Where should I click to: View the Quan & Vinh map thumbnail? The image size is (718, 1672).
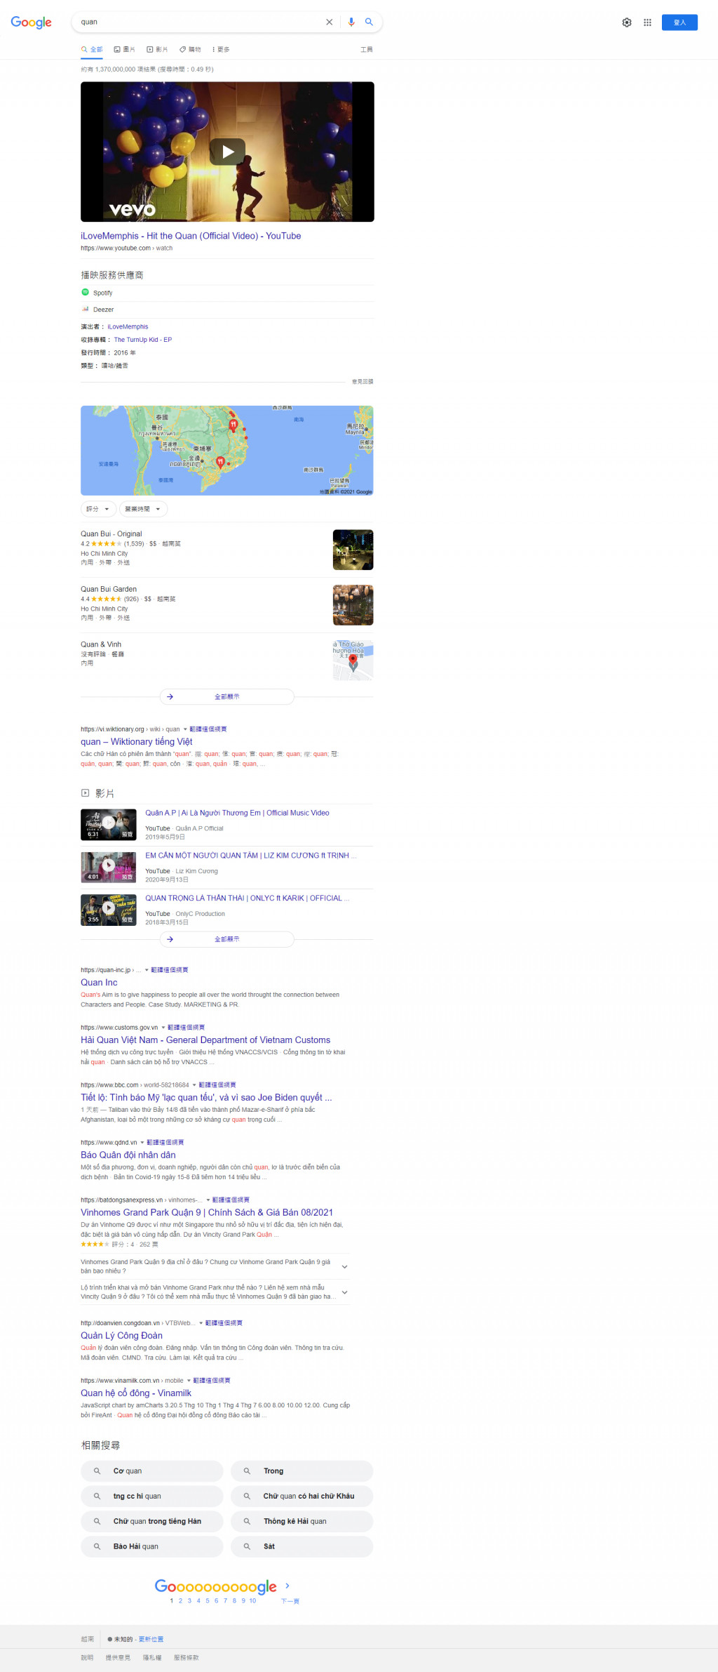[353, 661]
